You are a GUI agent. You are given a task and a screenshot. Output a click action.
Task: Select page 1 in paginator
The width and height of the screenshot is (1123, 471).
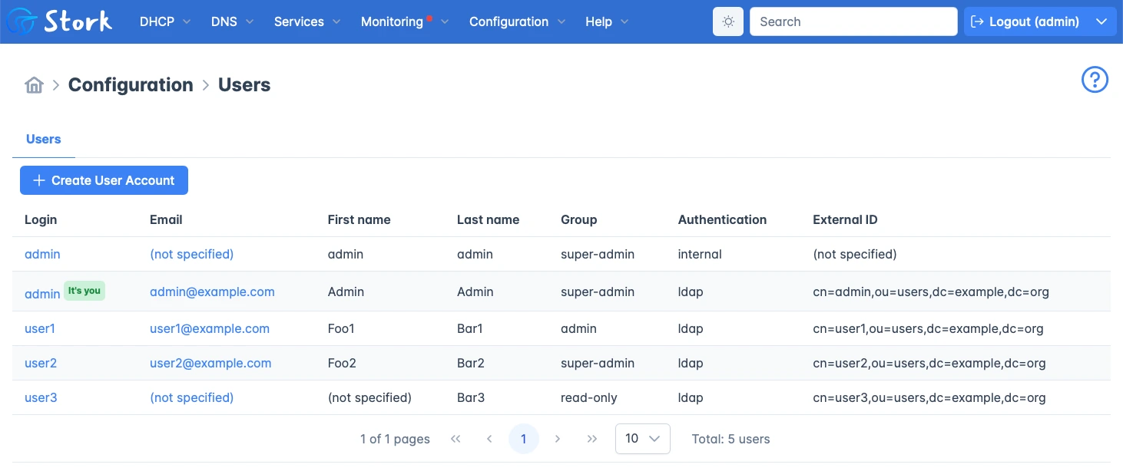pos(524,439)
